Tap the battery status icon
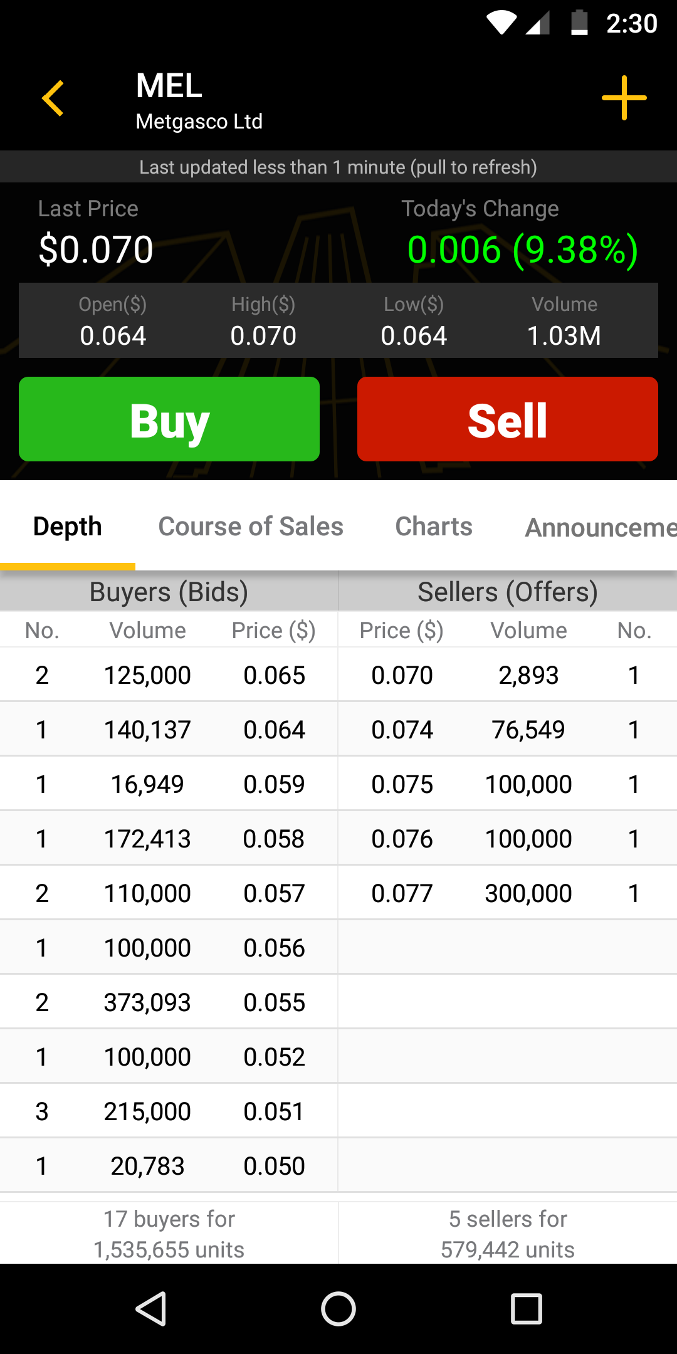Viewport: 677px width, 1354px height. click(x=579, y=23)
